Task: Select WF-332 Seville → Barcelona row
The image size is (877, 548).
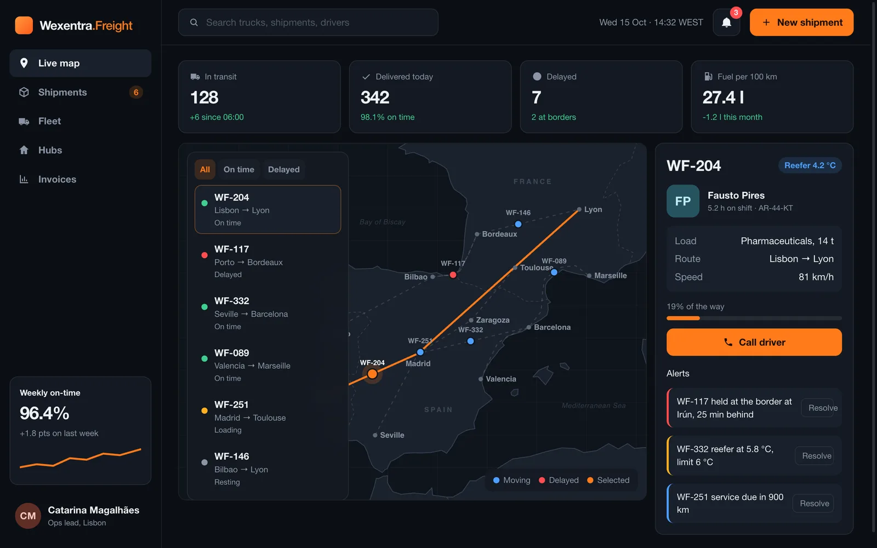Action: pyautogui.click(x=268, y=313)
